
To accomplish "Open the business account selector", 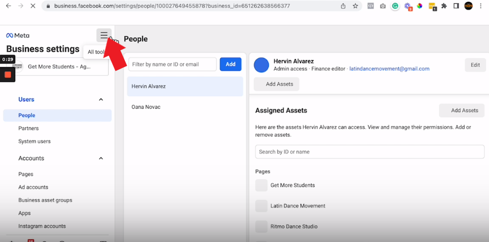I will (x=58, y=67).
